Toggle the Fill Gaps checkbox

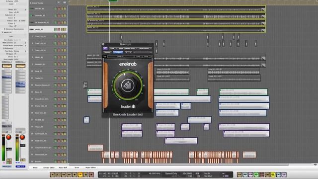(x=15, y=54)
